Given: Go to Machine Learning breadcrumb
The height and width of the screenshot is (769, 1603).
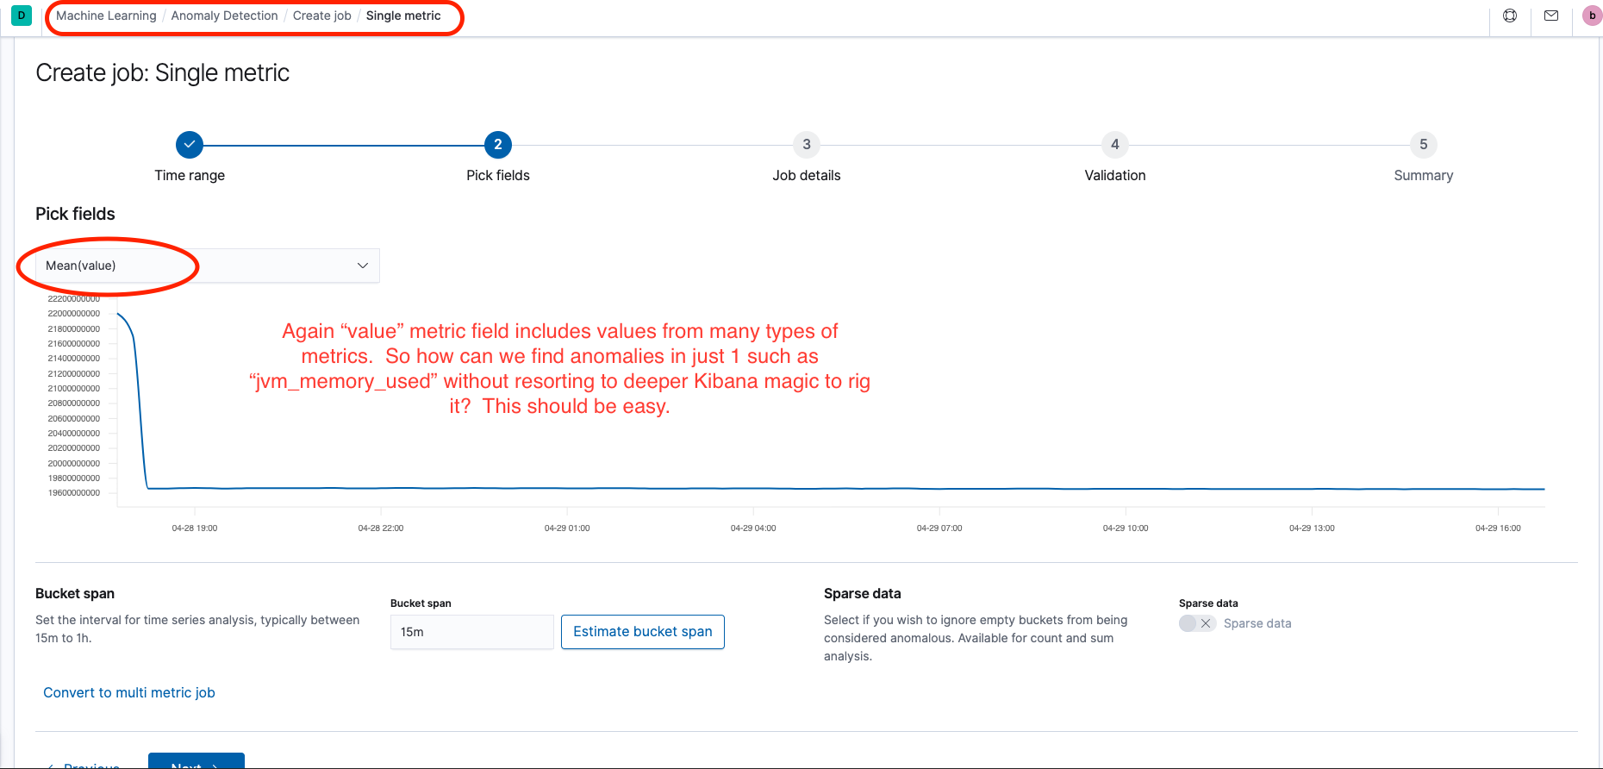Looking at the screenshot, I should coord(106,16).
